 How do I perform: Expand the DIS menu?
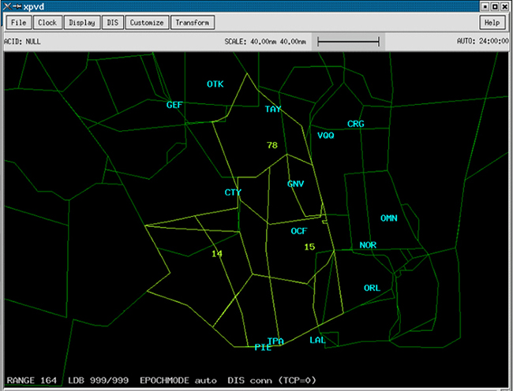tap(112, 23)
